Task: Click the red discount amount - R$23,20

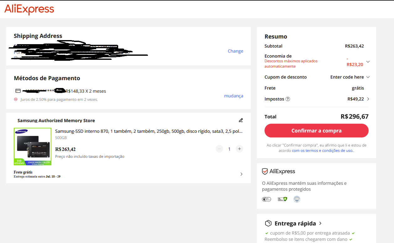Action: 355,62
